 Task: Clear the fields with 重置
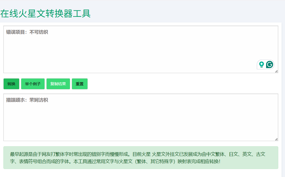pyautogui.click(x=80, y=84)
